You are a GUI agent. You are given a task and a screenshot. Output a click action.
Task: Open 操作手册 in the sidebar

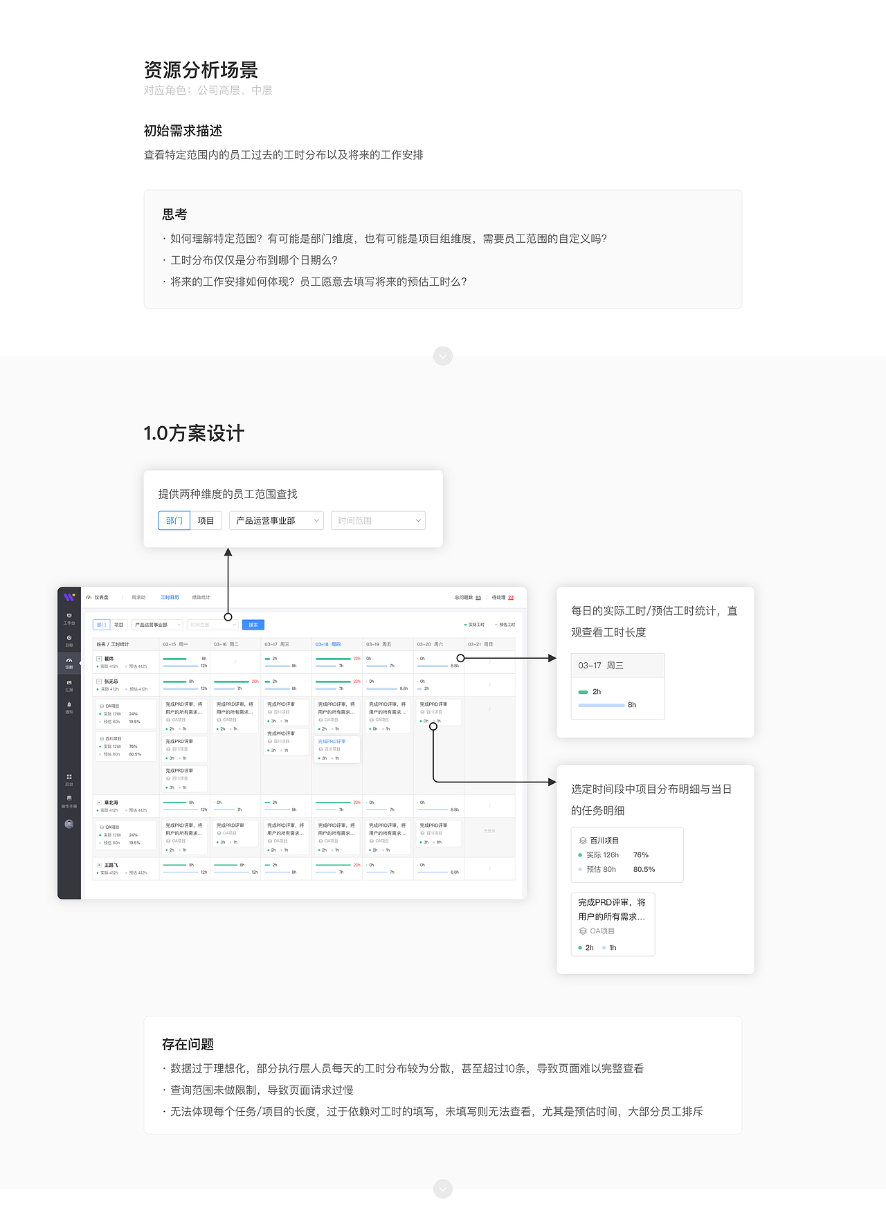tap(69, 801)
